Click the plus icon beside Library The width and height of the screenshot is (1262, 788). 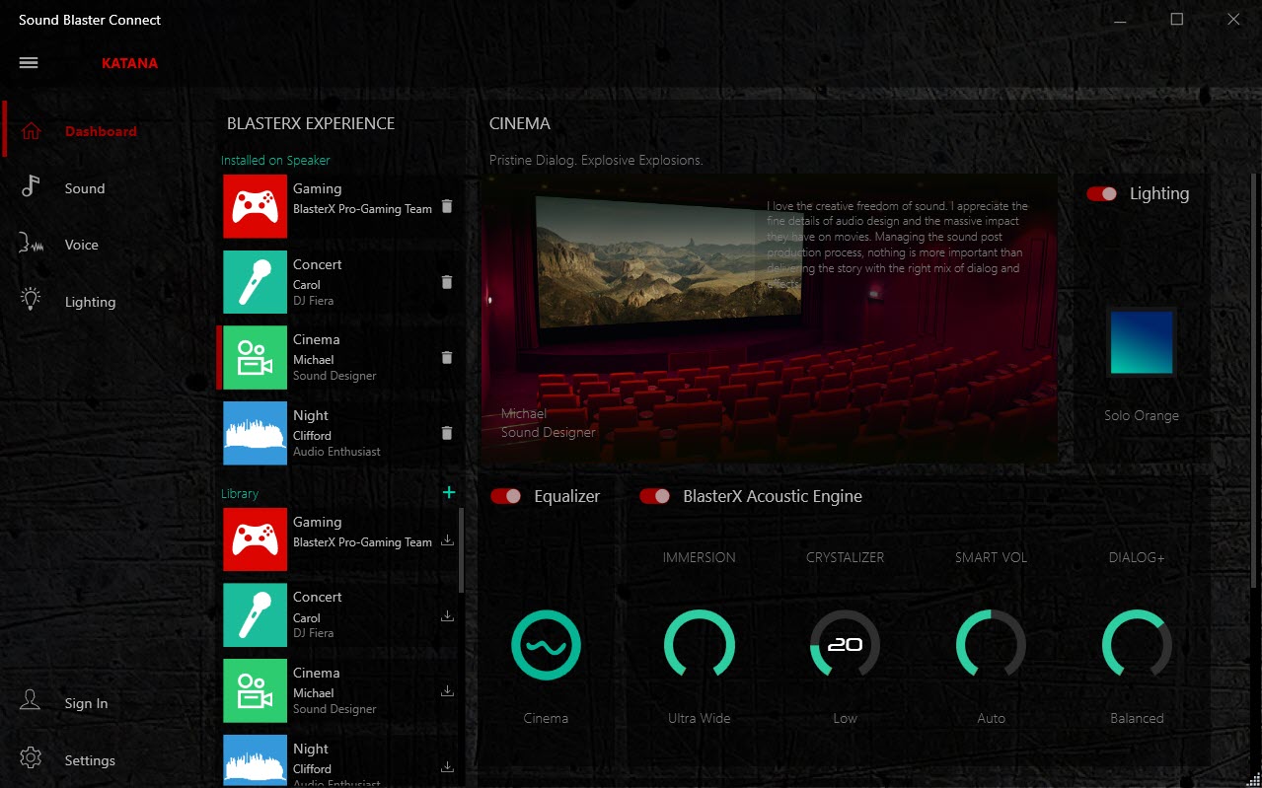click(x=449, y=492)
